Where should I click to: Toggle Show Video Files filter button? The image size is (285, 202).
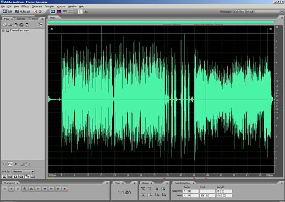16,177
